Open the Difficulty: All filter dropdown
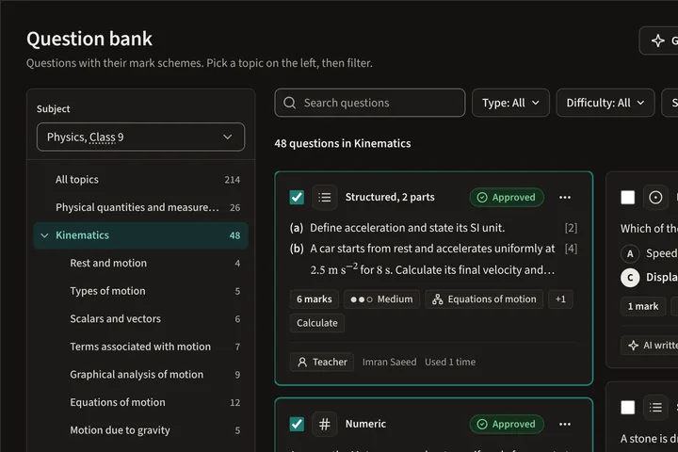Viewport: 678px width, 452px height. [x=605, y=103]
